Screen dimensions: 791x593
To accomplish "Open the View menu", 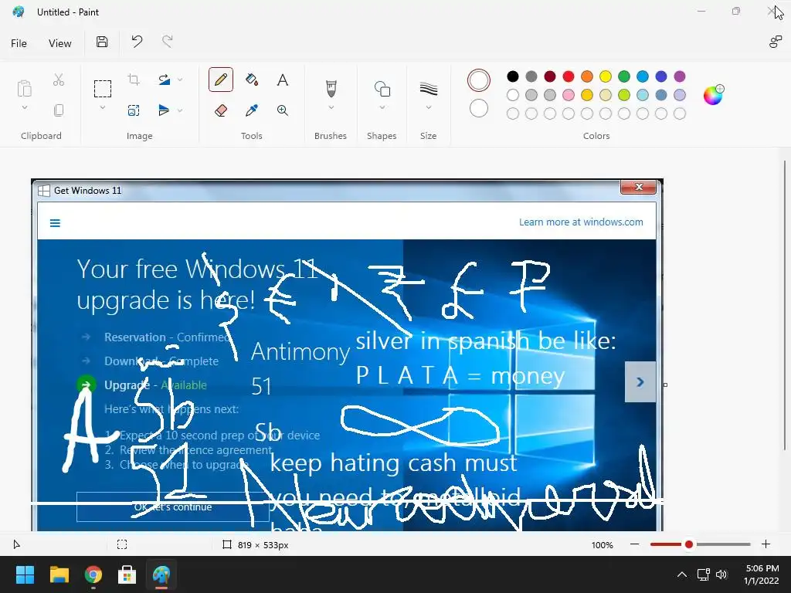I will coord(60,43).
